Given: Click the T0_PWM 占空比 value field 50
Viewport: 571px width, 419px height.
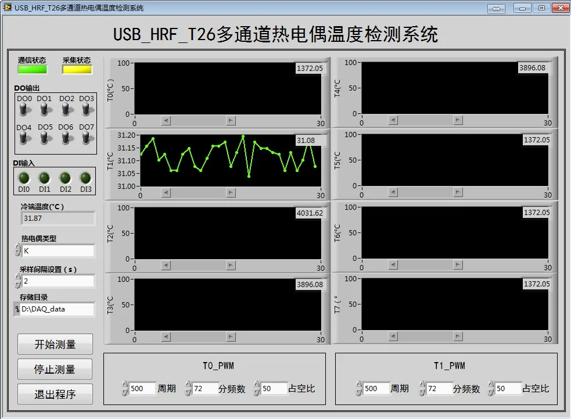Looking at the screenshot, I should point(274,388).
